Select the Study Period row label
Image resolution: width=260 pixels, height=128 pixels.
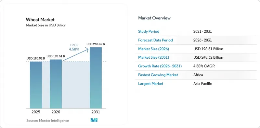click(x=149, y=31)
